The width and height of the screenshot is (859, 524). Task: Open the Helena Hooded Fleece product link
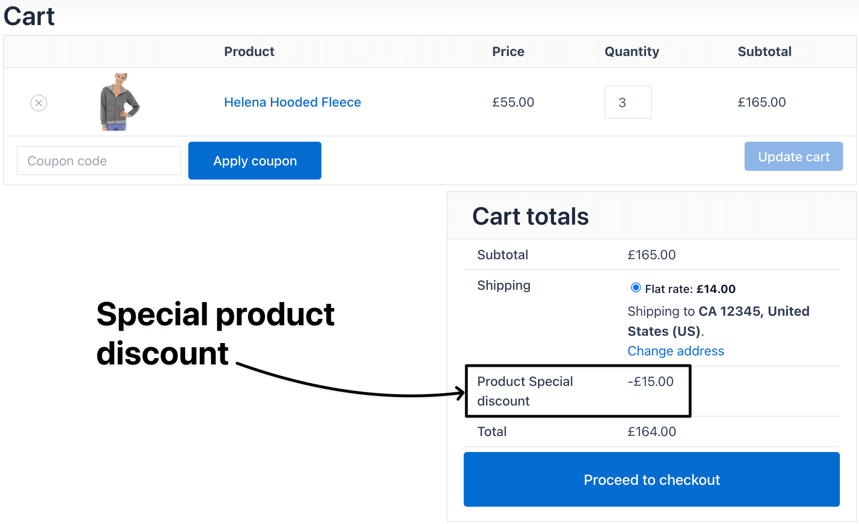(x=292, y=102)
